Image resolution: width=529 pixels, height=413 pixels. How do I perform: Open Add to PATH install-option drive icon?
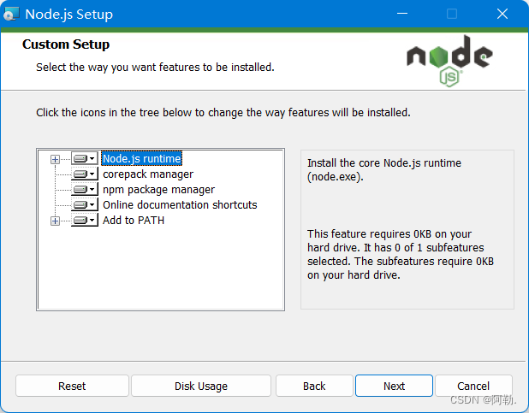(x=85, y=220)
